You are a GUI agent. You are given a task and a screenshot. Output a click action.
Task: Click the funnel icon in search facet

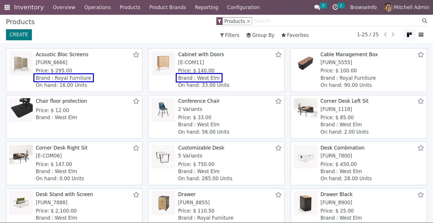coord(219,21)
